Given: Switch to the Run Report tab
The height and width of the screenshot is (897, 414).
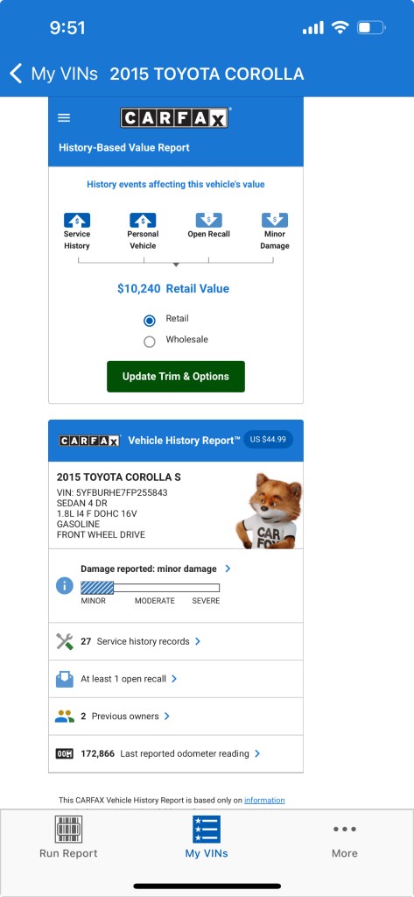Looking at the screenshot, I should pyautogui.click(x=68, y=837).
